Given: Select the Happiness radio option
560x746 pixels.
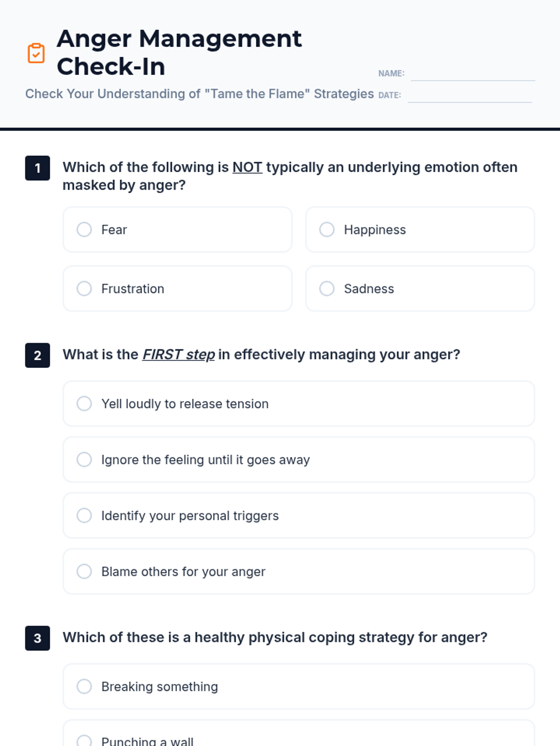Looking at the screenshot, I should tap(327, 229).
